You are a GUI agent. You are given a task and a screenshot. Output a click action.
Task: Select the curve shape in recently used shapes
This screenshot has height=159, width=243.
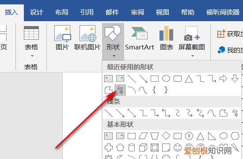point(143,90)
